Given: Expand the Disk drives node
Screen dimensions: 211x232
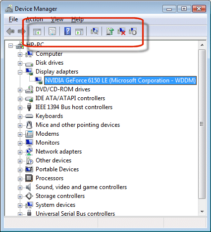Looking at the screenshot, I should point(20,63).
